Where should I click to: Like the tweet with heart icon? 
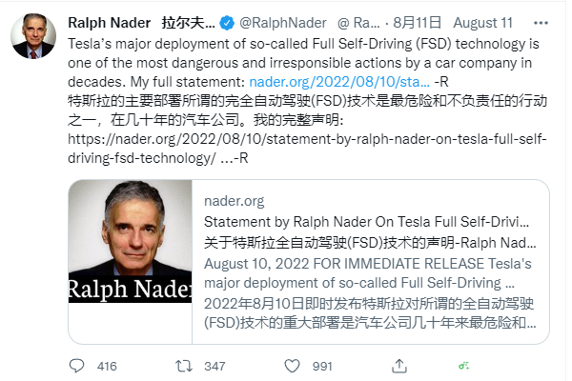294,365
